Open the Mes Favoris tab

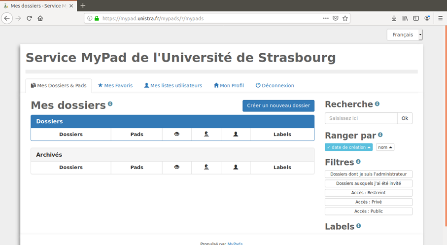coord(115,86)
